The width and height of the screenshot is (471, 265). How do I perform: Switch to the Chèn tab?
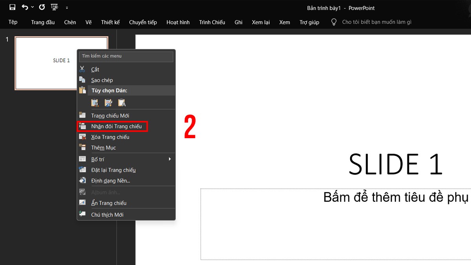pos(70,22)
